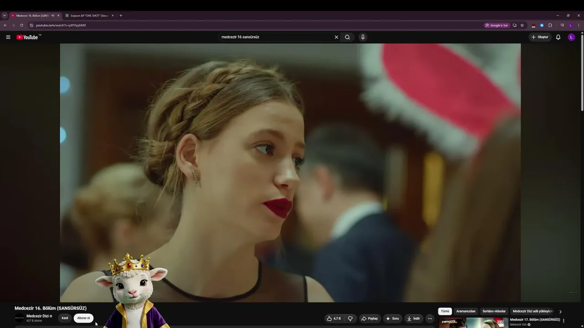Clear the search box text
This screenshot has width=584, height=328.
point(336,37)
